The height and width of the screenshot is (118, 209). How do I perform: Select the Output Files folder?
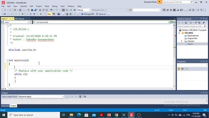[x=192, y=38]
